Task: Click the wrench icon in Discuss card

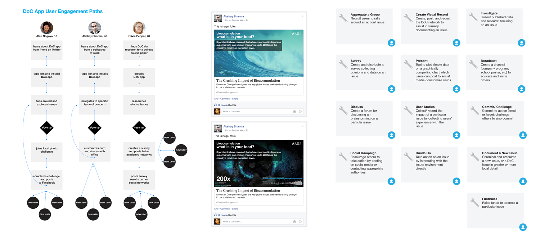Action: (x=343, y=110)
